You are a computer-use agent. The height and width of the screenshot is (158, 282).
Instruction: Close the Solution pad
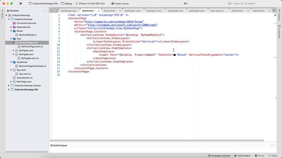pos(47,11)
